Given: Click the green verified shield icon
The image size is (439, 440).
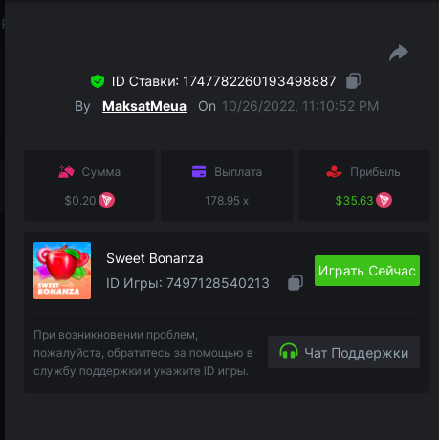Looking at the screenshot, I should [98, 81].
